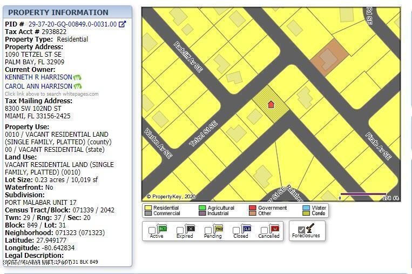The image size is (412, 274).
Task: Click the black Expired listing flag icon
Action: point(190,229)
